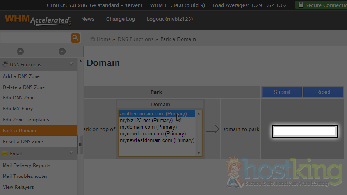The width and height of the screenshot is (347, 195).
Task: Open the News menu item
Action: pos(87,19)
